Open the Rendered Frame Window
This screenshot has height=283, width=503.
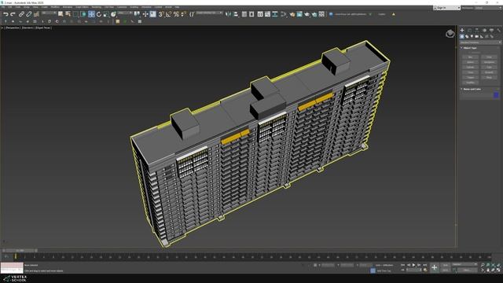[x=299, y=14]
